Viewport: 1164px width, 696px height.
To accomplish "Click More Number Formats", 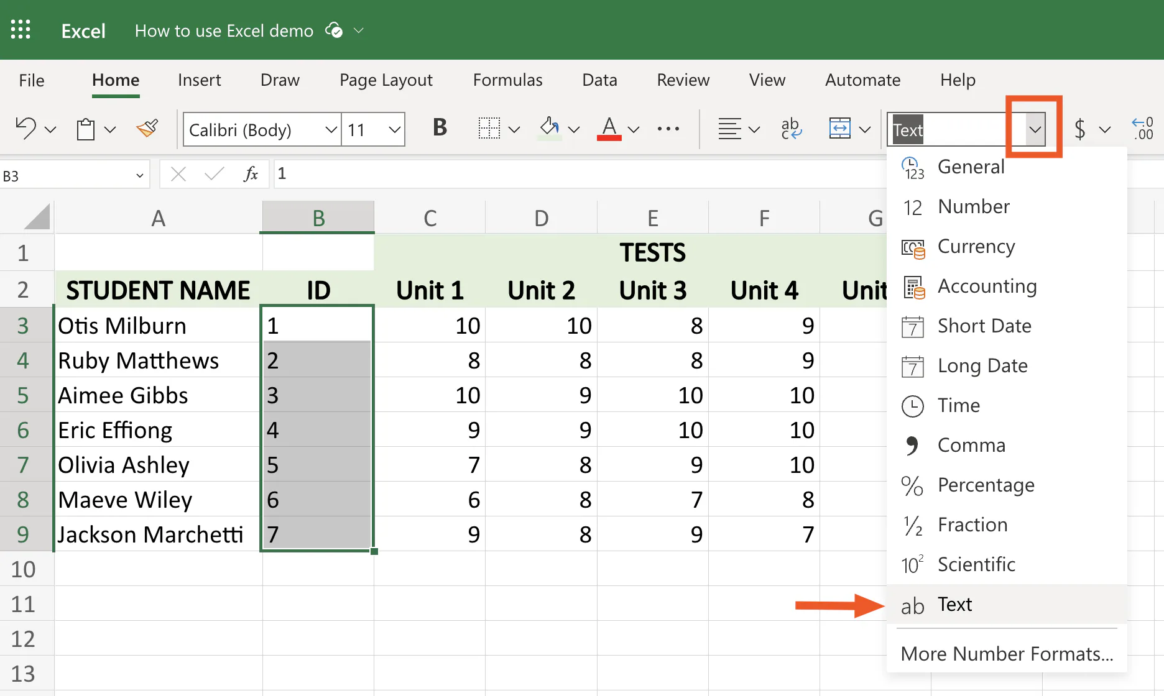I will point(1006,653).
